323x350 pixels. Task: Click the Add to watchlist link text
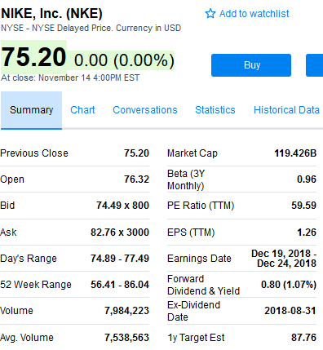(x=254, y=14)
